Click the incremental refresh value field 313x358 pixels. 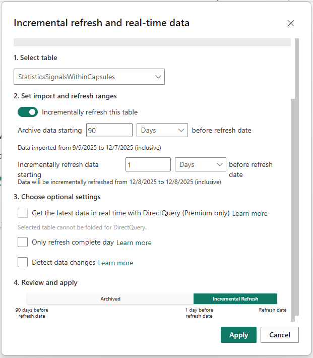point(148,164)
